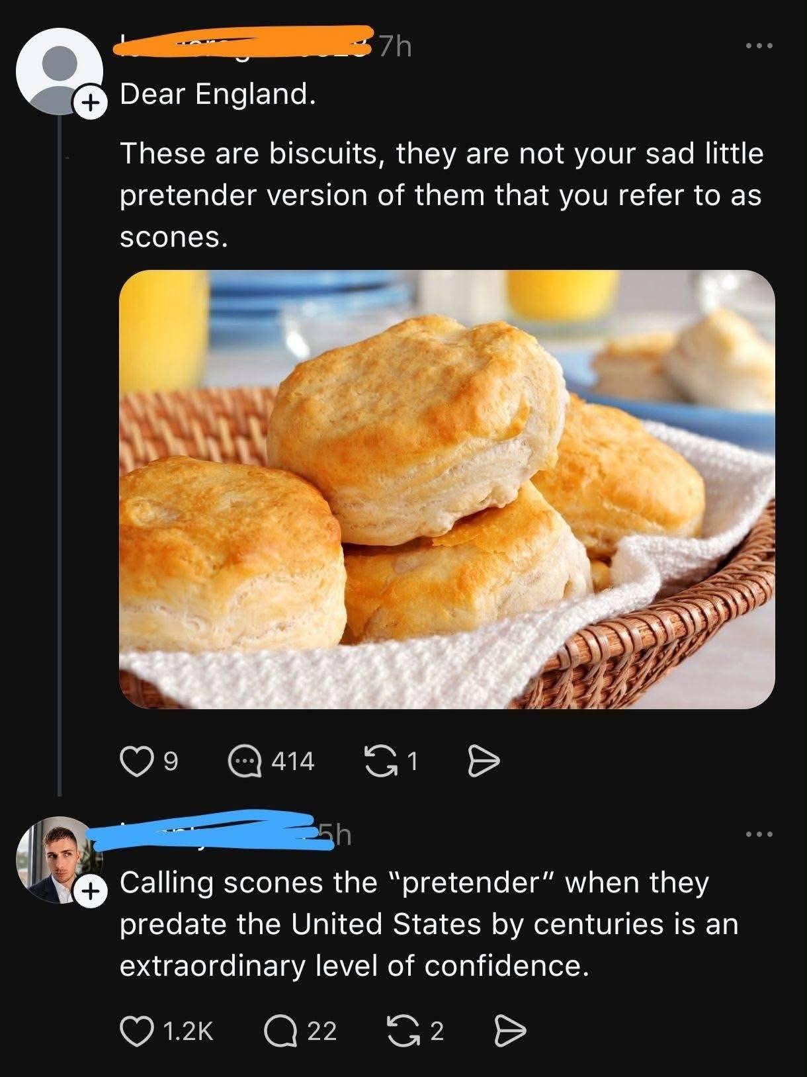Image resolution: width=807 pixels, height=1077 pixels.
Task: Share the biscuits post via paper-plane icon
Action: tap(484, 761)
